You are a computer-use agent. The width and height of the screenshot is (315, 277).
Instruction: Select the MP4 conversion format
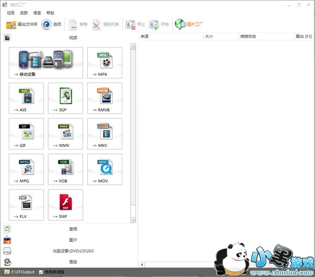point(104,63)
